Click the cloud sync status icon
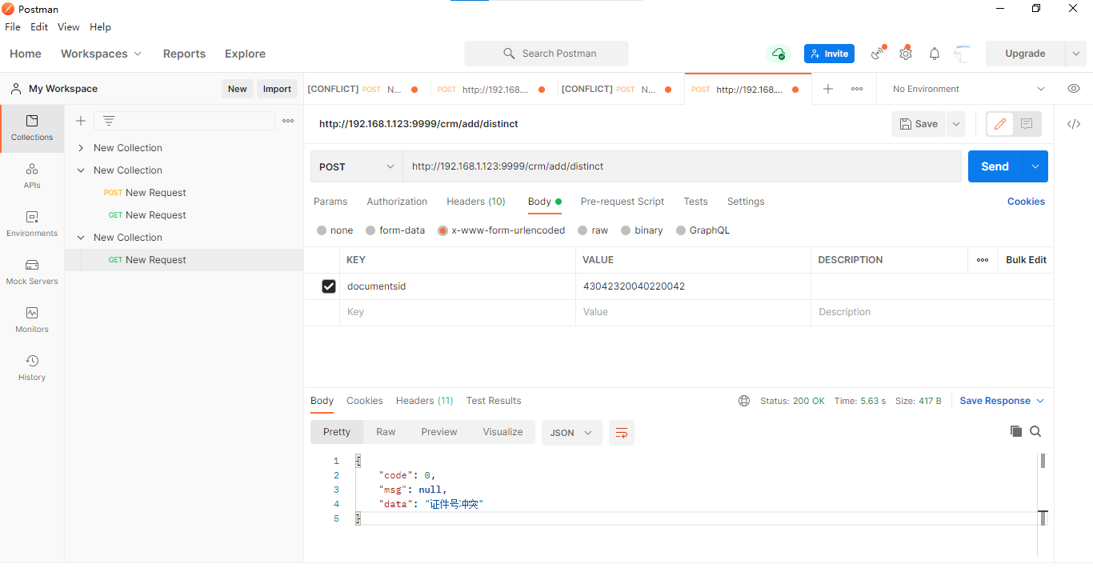Image resolution: width=1093 pixels, height=568 pixels. [x=778, y=54]
